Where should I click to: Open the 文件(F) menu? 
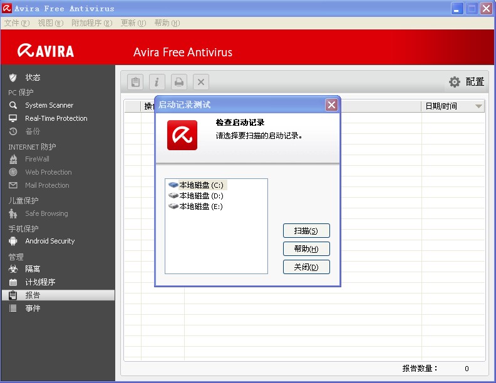click(x=17, y=23)
